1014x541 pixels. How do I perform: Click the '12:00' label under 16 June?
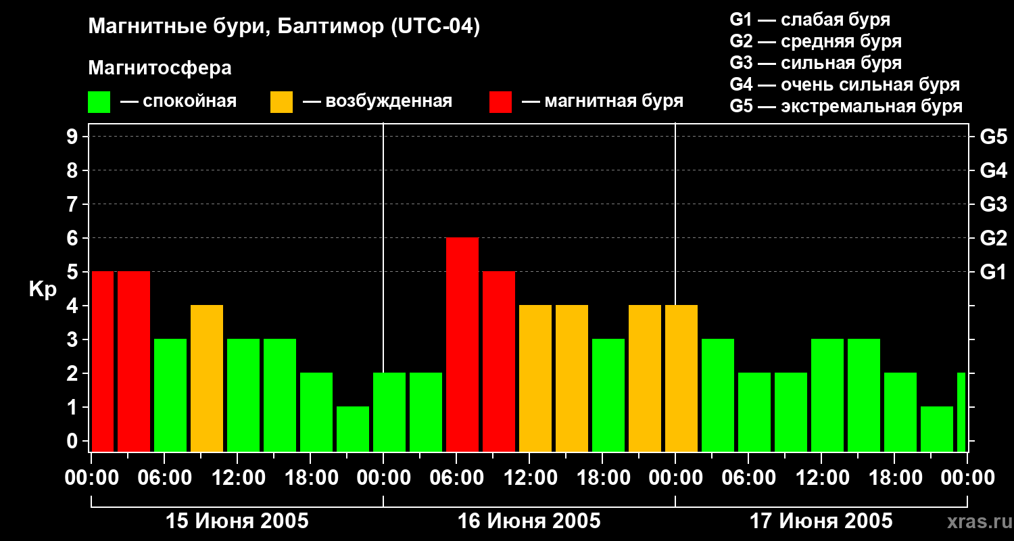529,478
